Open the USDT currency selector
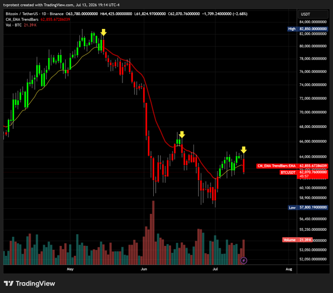Screen dimensions: 333x293 coord(313,14)
